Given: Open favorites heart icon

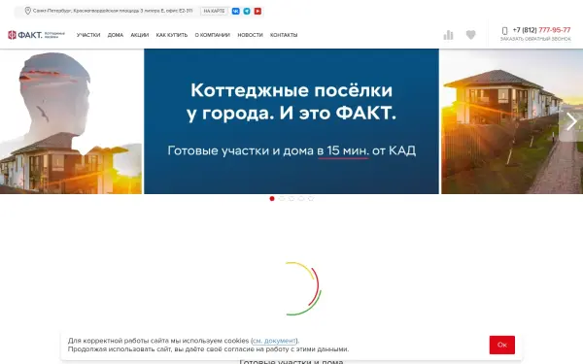Looking at the screenshot, I should pos(470,35).
